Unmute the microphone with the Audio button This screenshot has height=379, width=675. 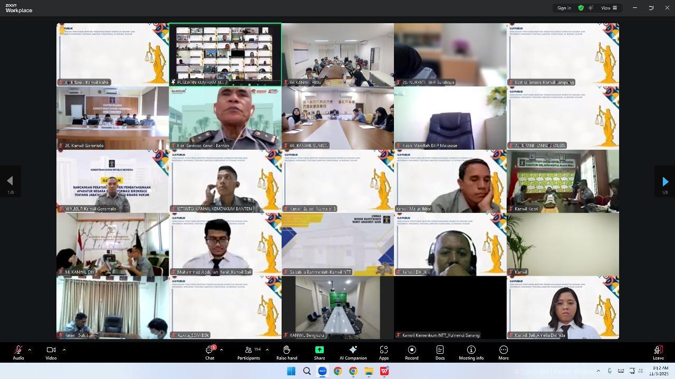(x=18, y=352)
